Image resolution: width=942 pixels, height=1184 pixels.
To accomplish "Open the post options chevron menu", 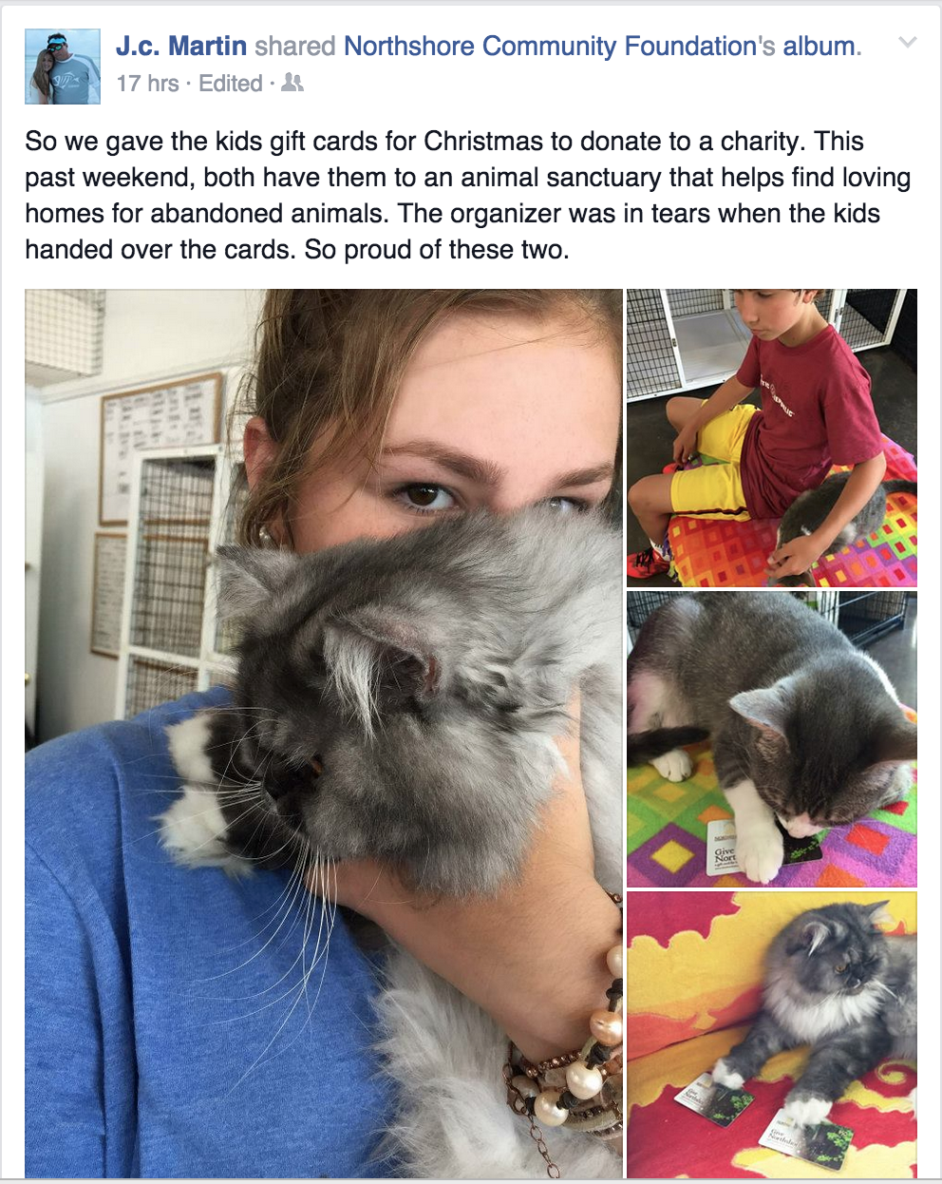I will pyautogui.click(x=908, y=43).
